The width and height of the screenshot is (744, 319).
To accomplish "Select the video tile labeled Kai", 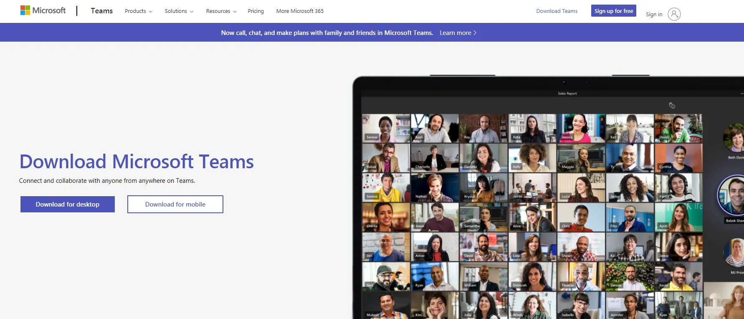I will [x=630, y=247].
